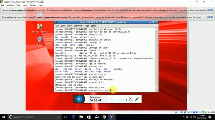Open the volume control tray icon
The width and height of the screenshot is (215, 120).
pos(195,117)
